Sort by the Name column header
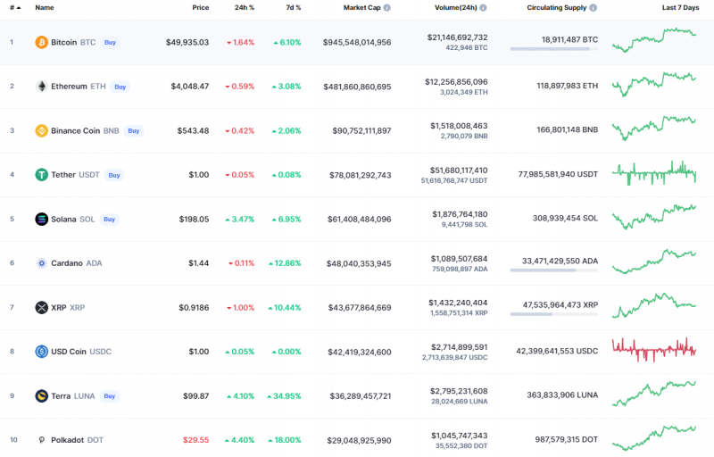This screenshot has width=714, height=457. click(x=45, y=7)
